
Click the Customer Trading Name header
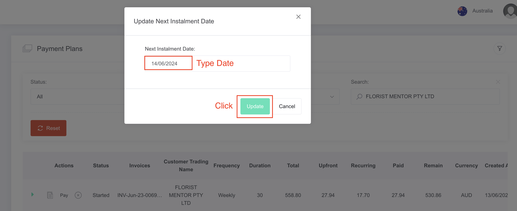point(186,166)
